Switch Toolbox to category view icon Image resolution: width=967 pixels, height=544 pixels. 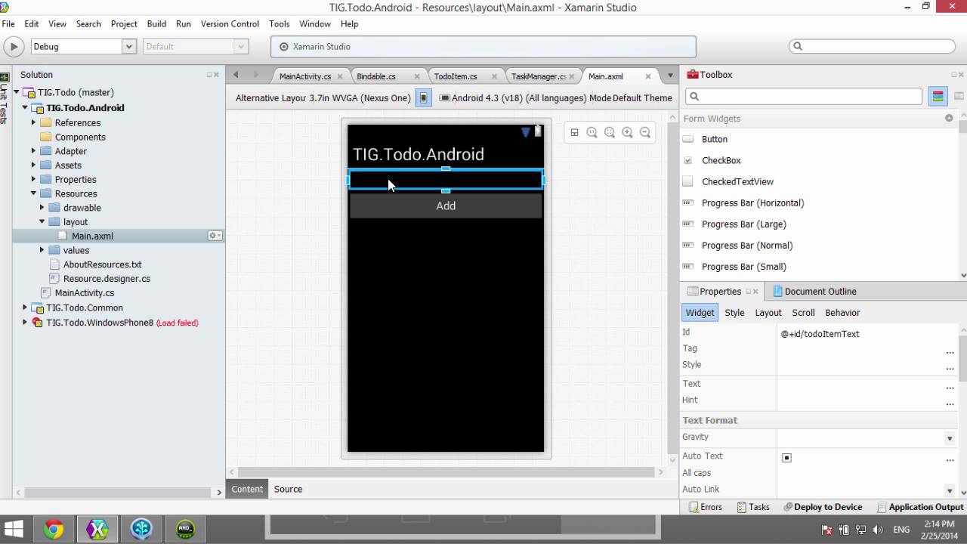point(938,97)
